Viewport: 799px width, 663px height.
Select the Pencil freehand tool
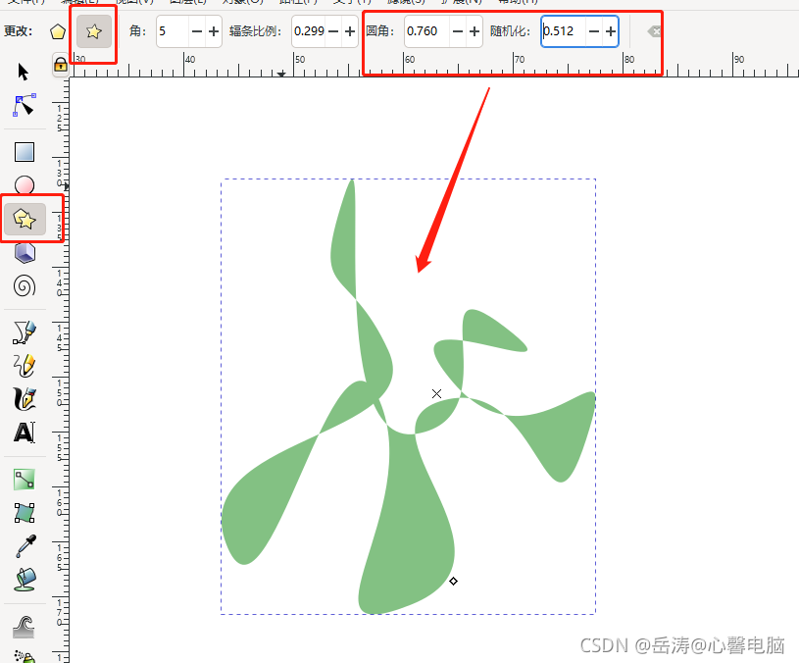point(25,366)
